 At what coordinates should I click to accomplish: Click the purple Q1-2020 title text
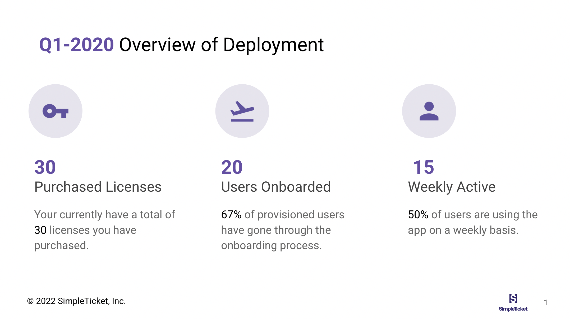76,45
